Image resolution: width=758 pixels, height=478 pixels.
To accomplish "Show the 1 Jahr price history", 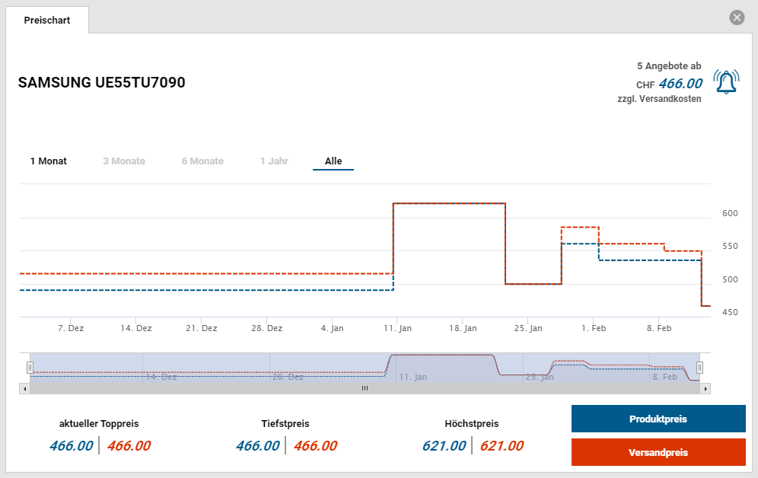I will click(x=274, y=161).
